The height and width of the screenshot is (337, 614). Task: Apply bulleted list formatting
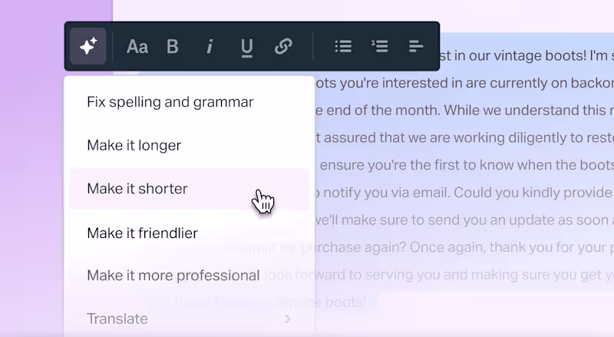343,46
